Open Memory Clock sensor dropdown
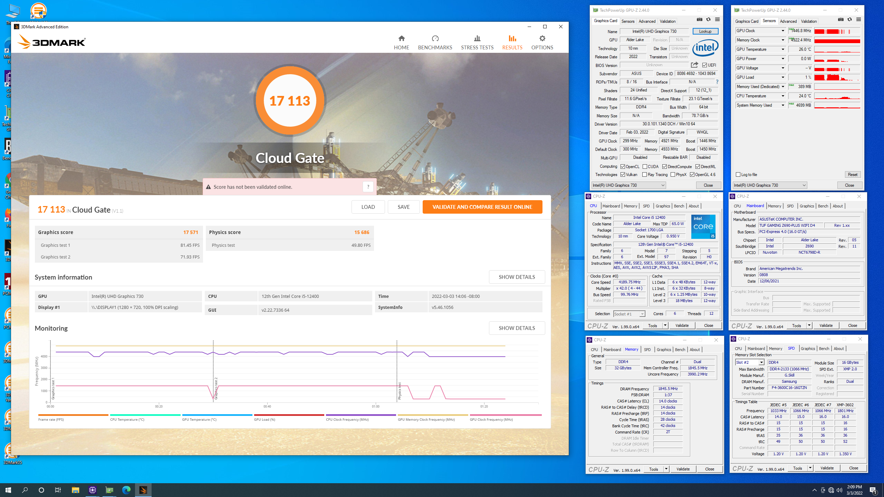884x497 pixels. tap(783, 40)
